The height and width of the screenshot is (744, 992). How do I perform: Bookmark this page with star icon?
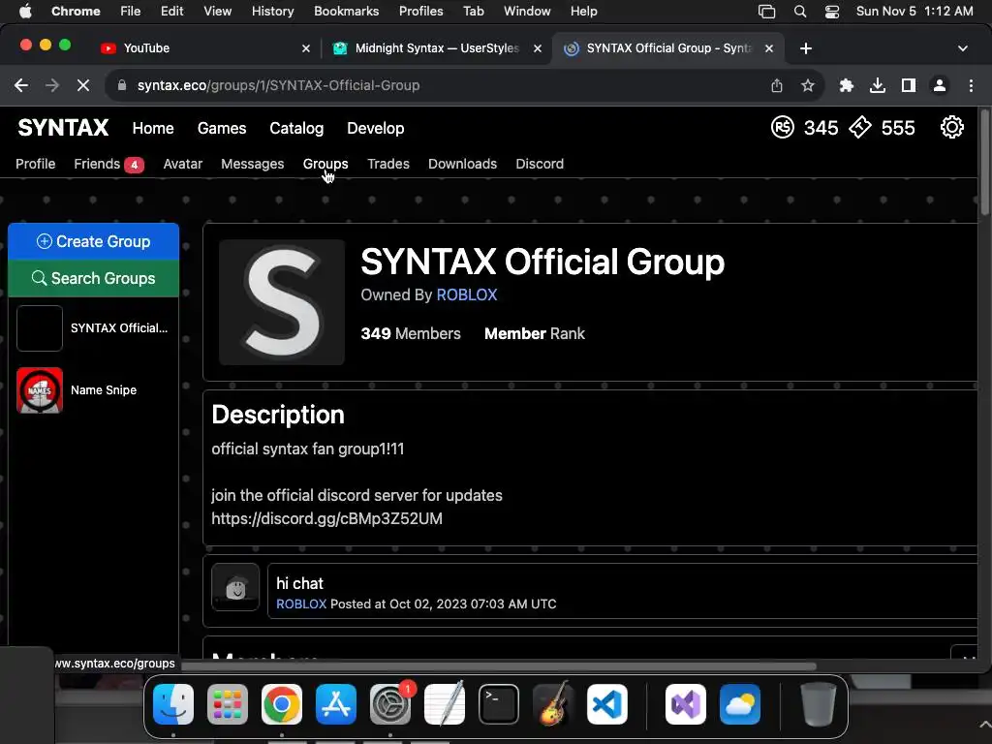tap(807, 85)
